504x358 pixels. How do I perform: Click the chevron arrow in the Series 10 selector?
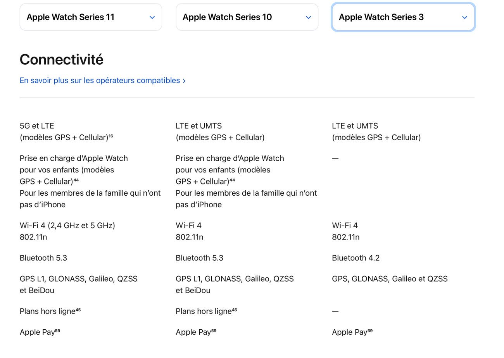309,17
